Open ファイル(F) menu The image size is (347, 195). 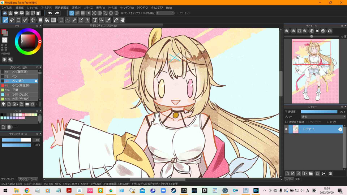pyautogui.click(x=7, y=8)
